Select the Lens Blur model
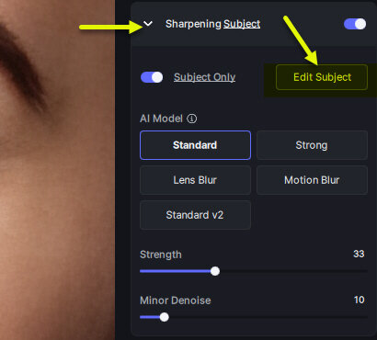 coord(195,180)
